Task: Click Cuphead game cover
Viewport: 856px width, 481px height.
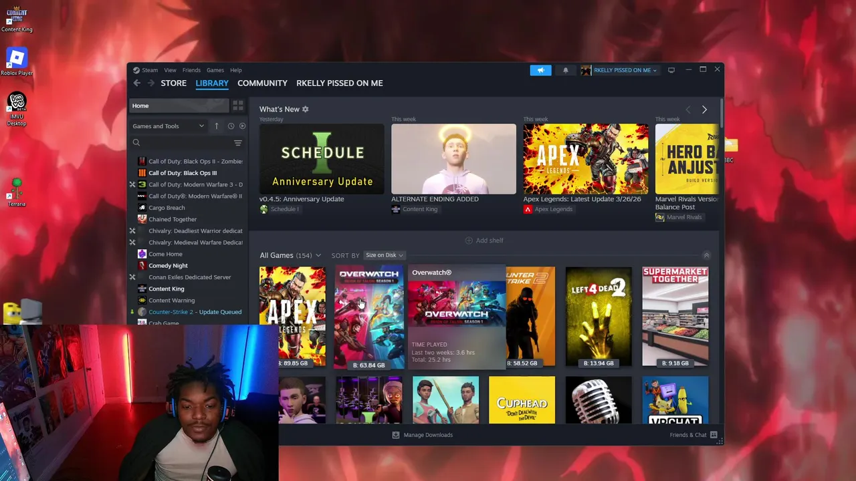Action: click(x=522, y=399)
